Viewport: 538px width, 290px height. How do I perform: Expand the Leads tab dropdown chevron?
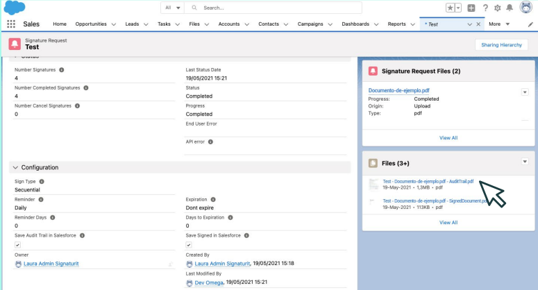[146, 24]
